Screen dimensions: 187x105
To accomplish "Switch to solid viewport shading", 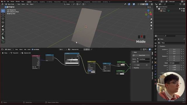I will [143, 4].
